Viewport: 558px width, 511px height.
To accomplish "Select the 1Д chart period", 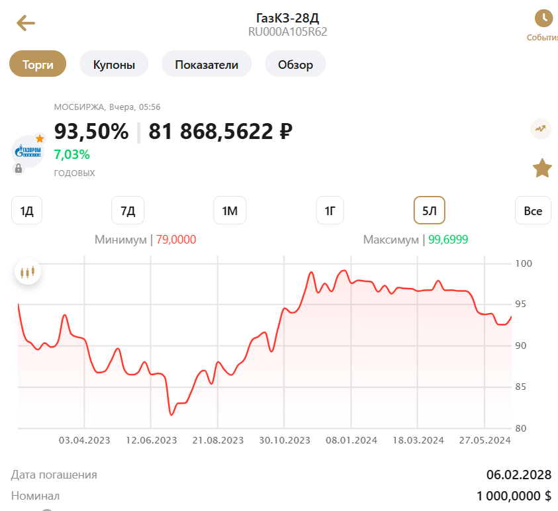I will 26,210.
